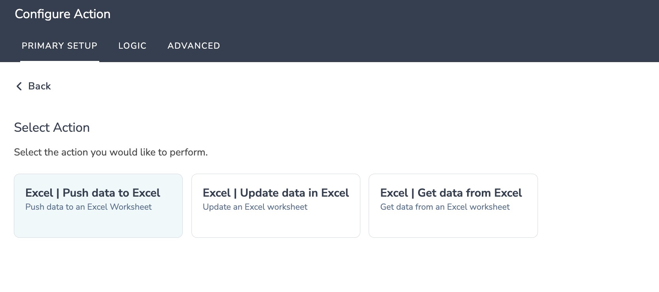Click 'Update an Excel worksheet' description text
The width and height of the screenshot is (659, 292).
(255, 207)
